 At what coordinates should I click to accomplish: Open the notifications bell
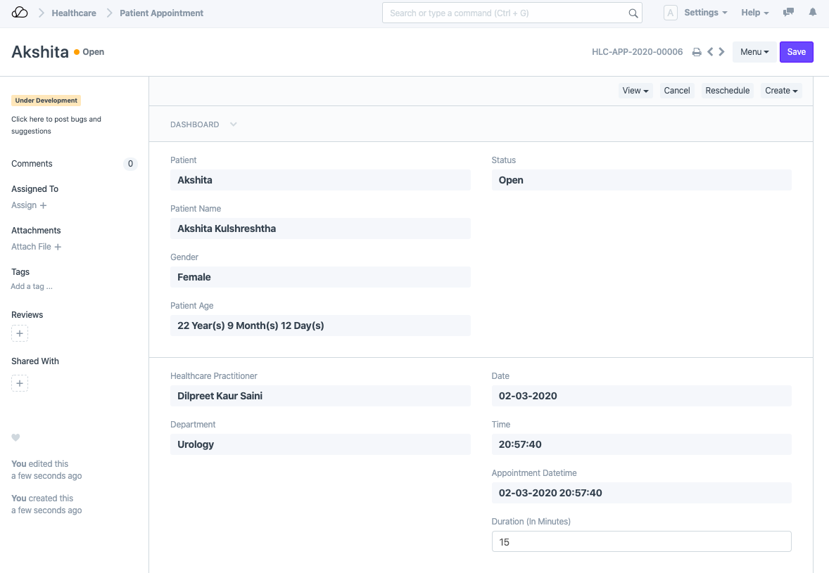813,13
